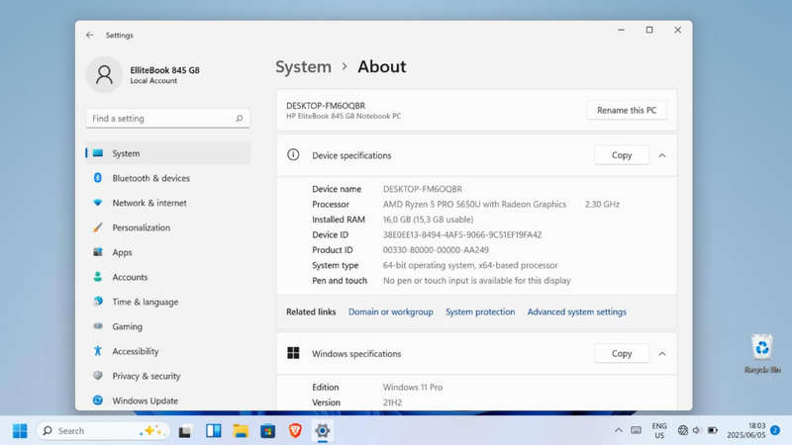Open Gaming settings
Image resolution: width=792 pixels, height=445 pixels.
point(167,326)
